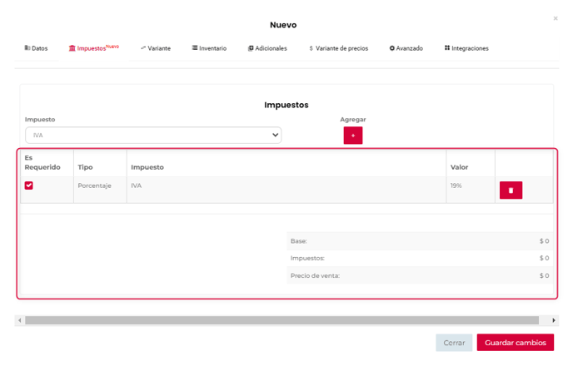
Task: Select the Impuestos tab
Action: pyautogui.click(x=93, y=48)
